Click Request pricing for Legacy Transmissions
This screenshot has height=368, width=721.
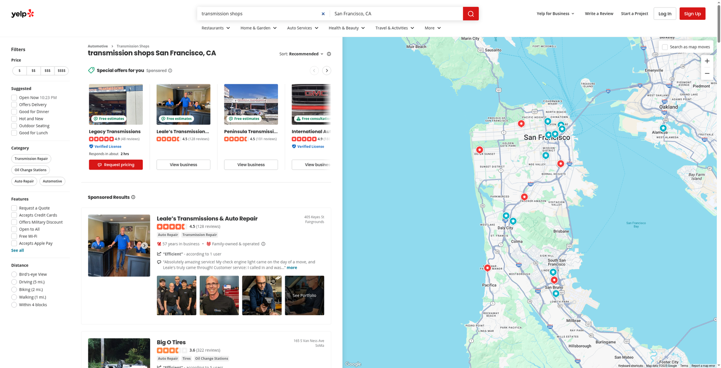tap(116, 165)
